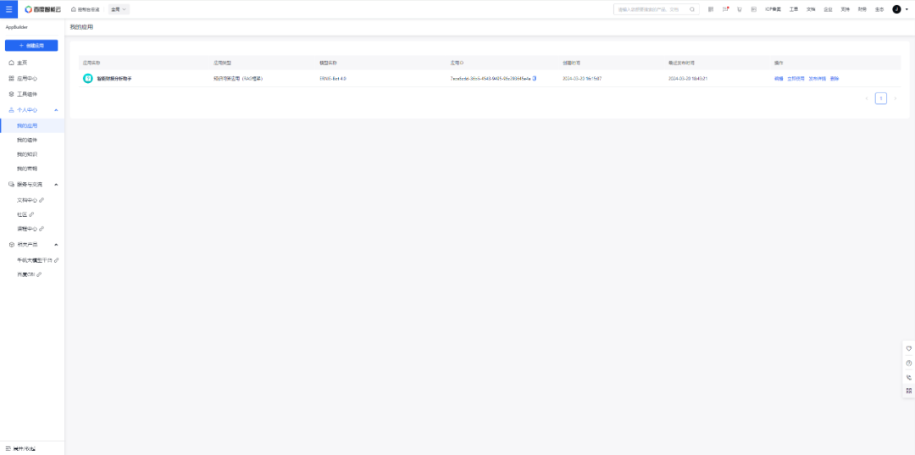915x455 pixels.
Task: Click the user avatar in header
Action: coord(896,9)
